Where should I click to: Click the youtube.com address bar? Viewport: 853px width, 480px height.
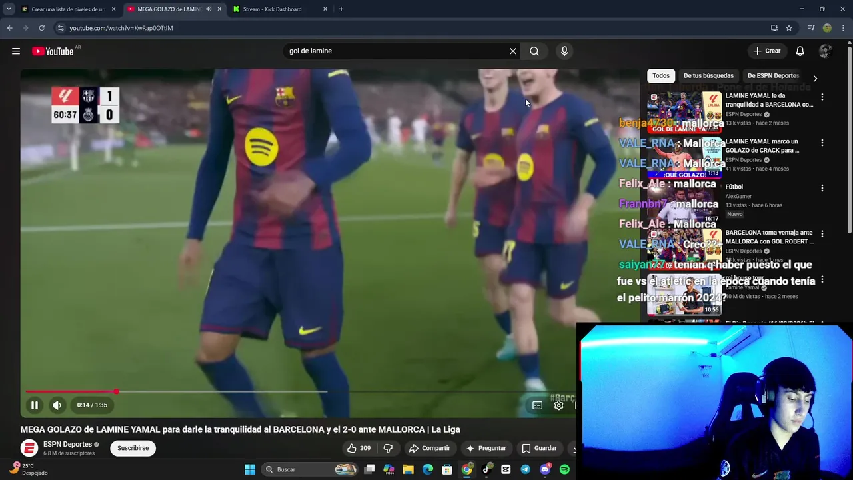tap(413, 28)
